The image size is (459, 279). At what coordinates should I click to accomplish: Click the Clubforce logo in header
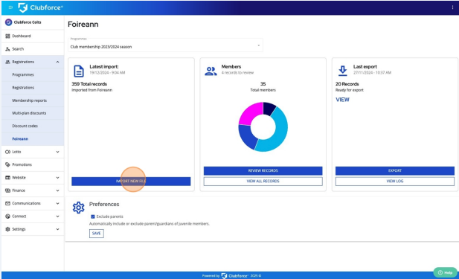40,7
